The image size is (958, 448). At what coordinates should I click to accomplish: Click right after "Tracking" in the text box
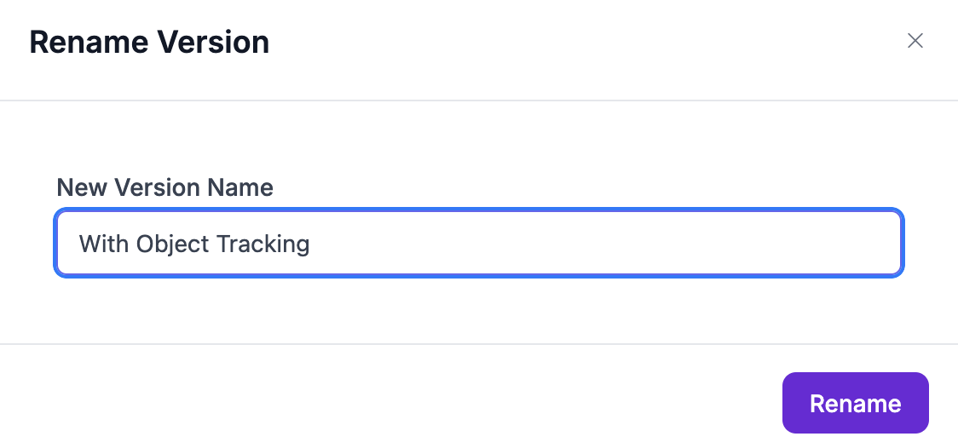311,244
